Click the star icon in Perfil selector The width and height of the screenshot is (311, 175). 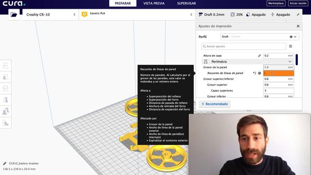point(291,37)
